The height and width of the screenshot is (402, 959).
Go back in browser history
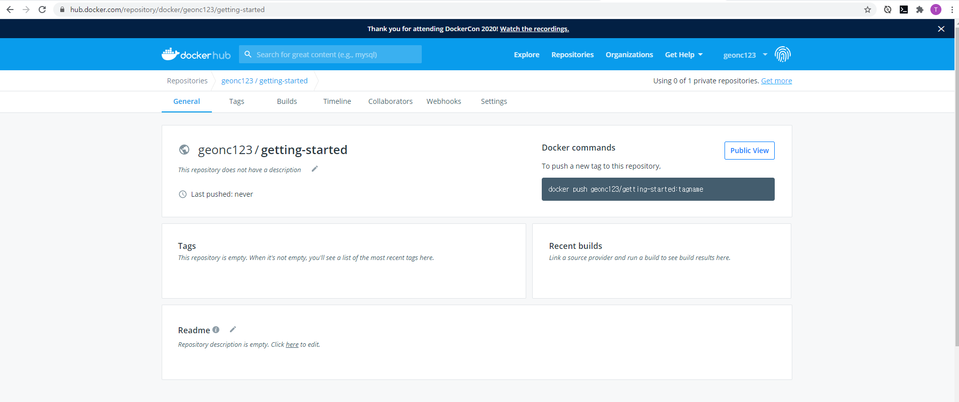[10, 10]
